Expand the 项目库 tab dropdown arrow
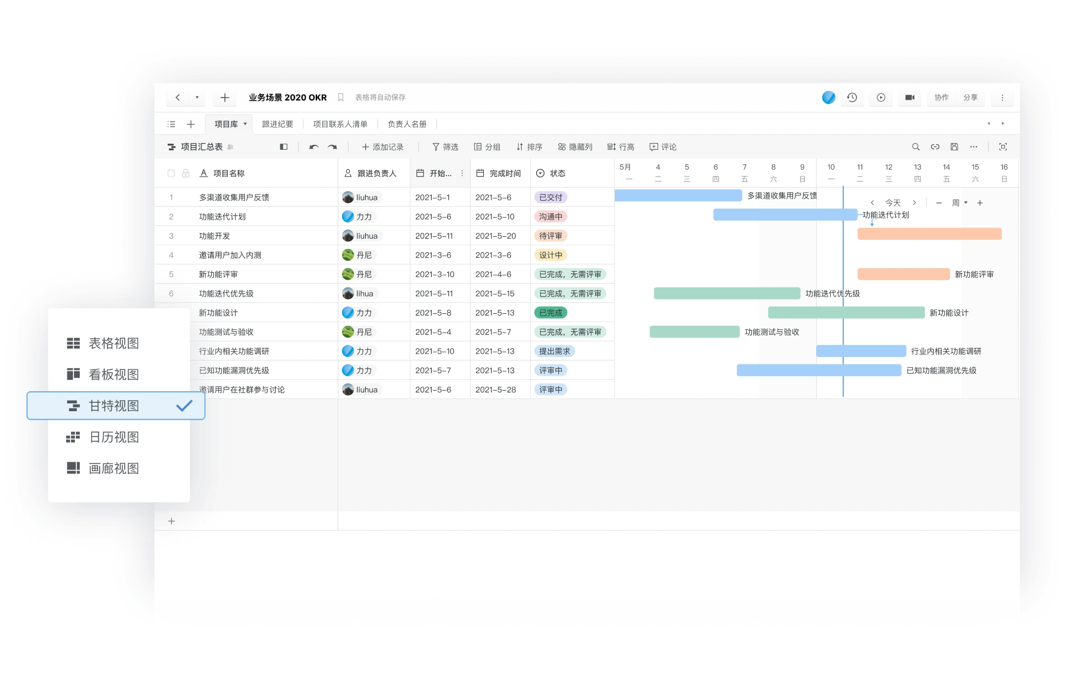 (x=245, y=124)
